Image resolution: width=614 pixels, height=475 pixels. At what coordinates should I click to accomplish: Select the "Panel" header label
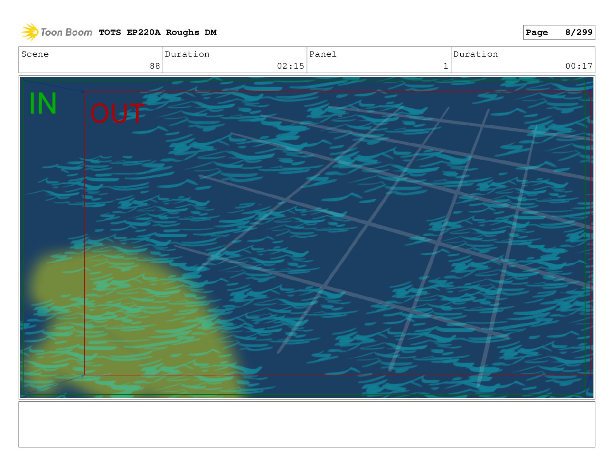click(x=323, y=54)
